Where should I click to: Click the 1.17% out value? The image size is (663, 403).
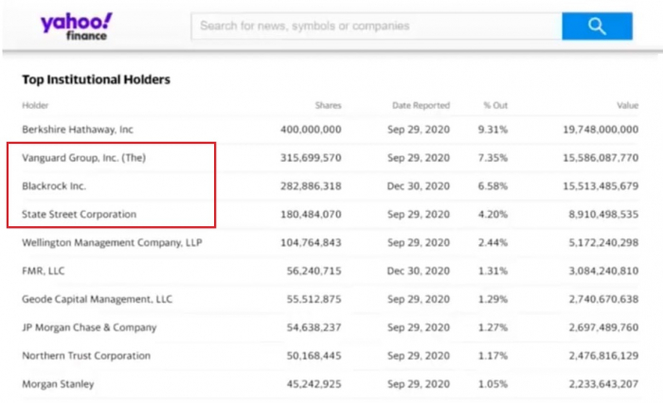tap(493, 356)
